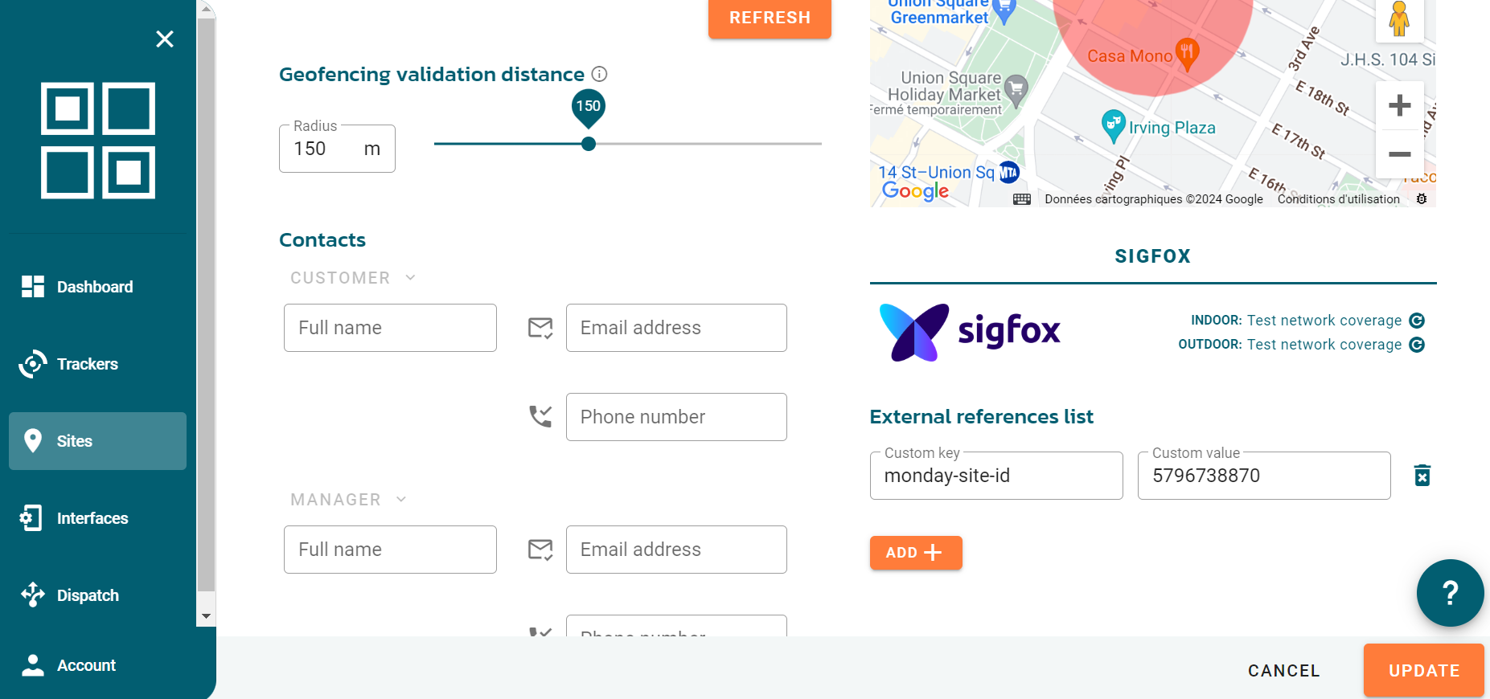Viewport: 1490px width, 699px height.
Task: Click the geofencing distance info icon
Action: click(599, 74)
